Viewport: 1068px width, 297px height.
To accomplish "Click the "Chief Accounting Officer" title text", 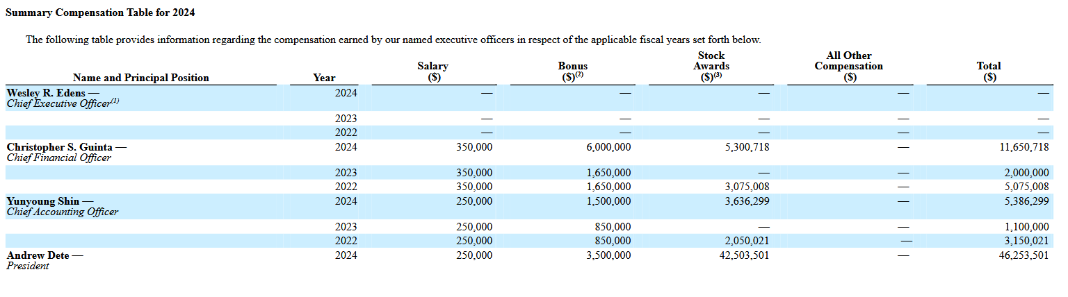I will [62, 212].
